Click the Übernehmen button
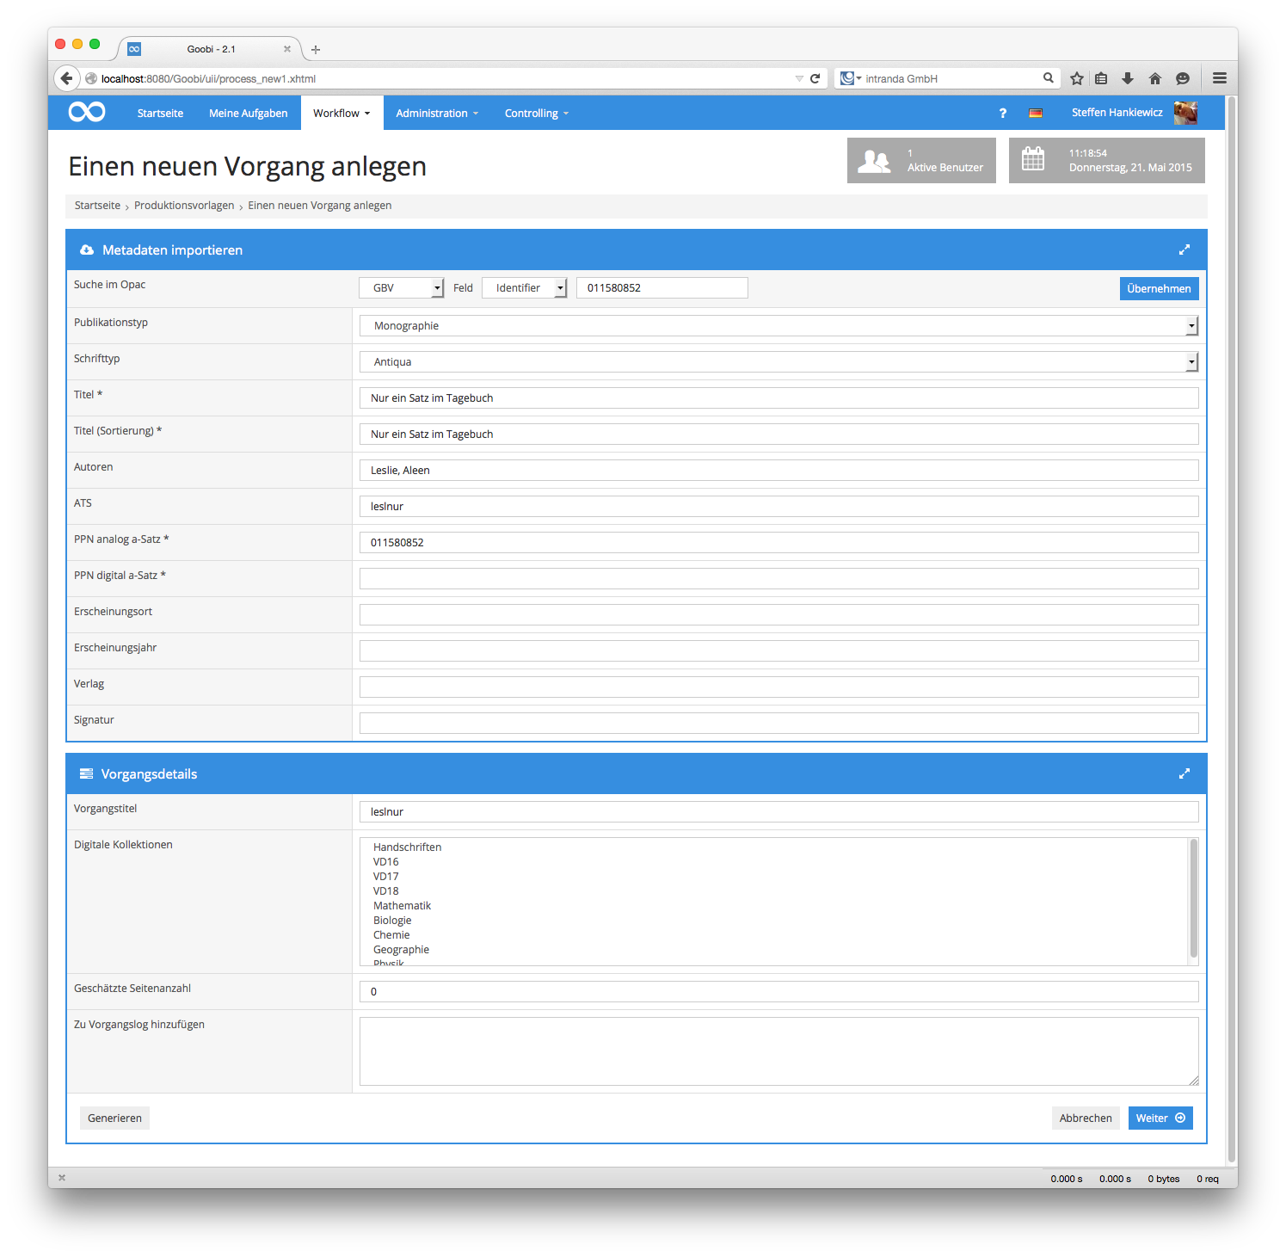 pos(1159,288)
